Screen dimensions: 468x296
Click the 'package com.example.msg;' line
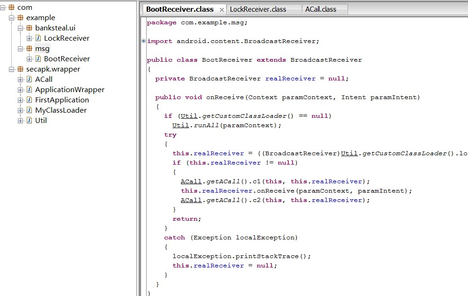click(197, 22)
